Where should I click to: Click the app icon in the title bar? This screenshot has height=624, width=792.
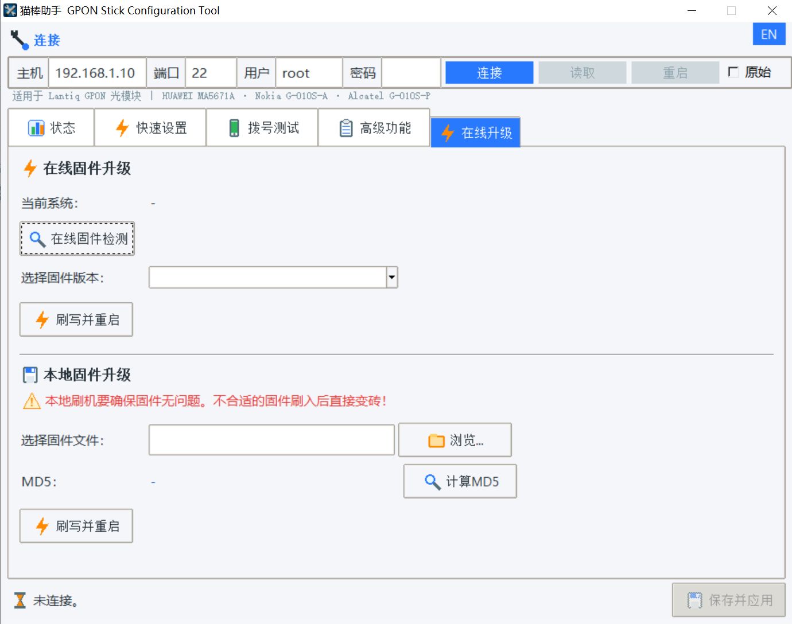pos(10,10)
